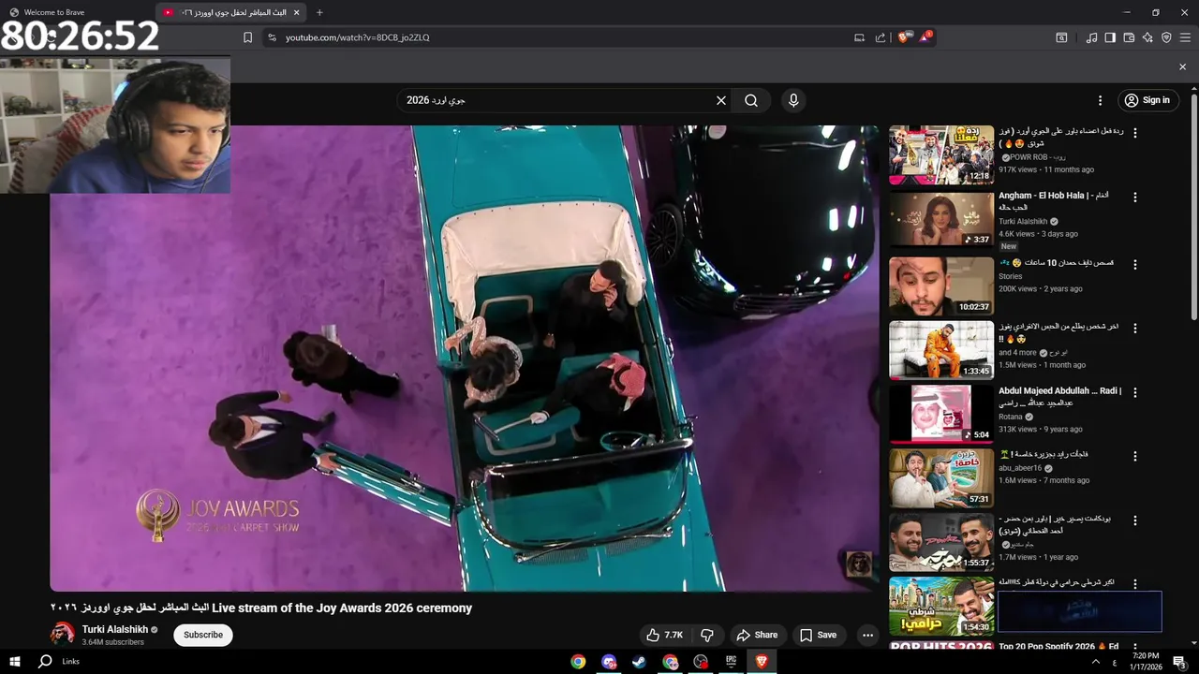
Task: Click into the YouTube search field
Action: pyautogui.click(x=562, y=100)
